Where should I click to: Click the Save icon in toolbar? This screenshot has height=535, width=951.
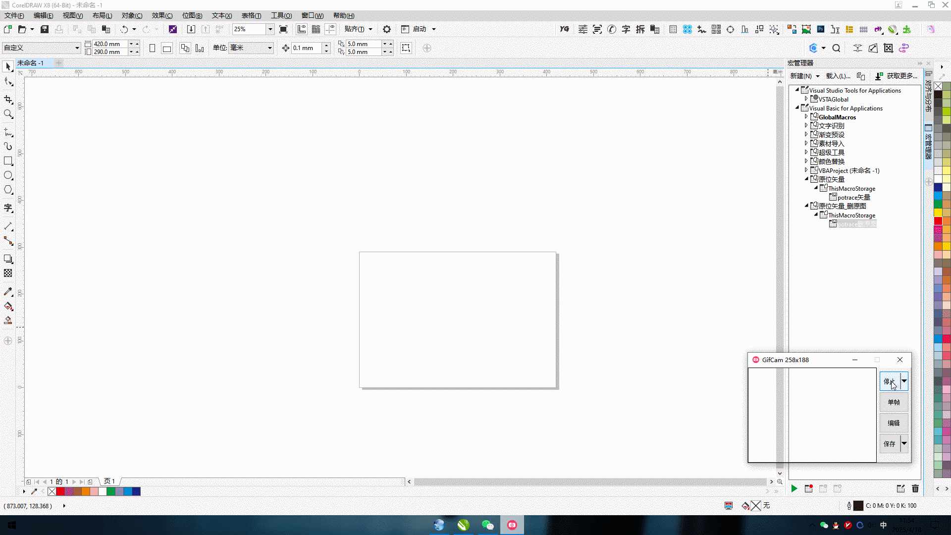click(45, 29)
